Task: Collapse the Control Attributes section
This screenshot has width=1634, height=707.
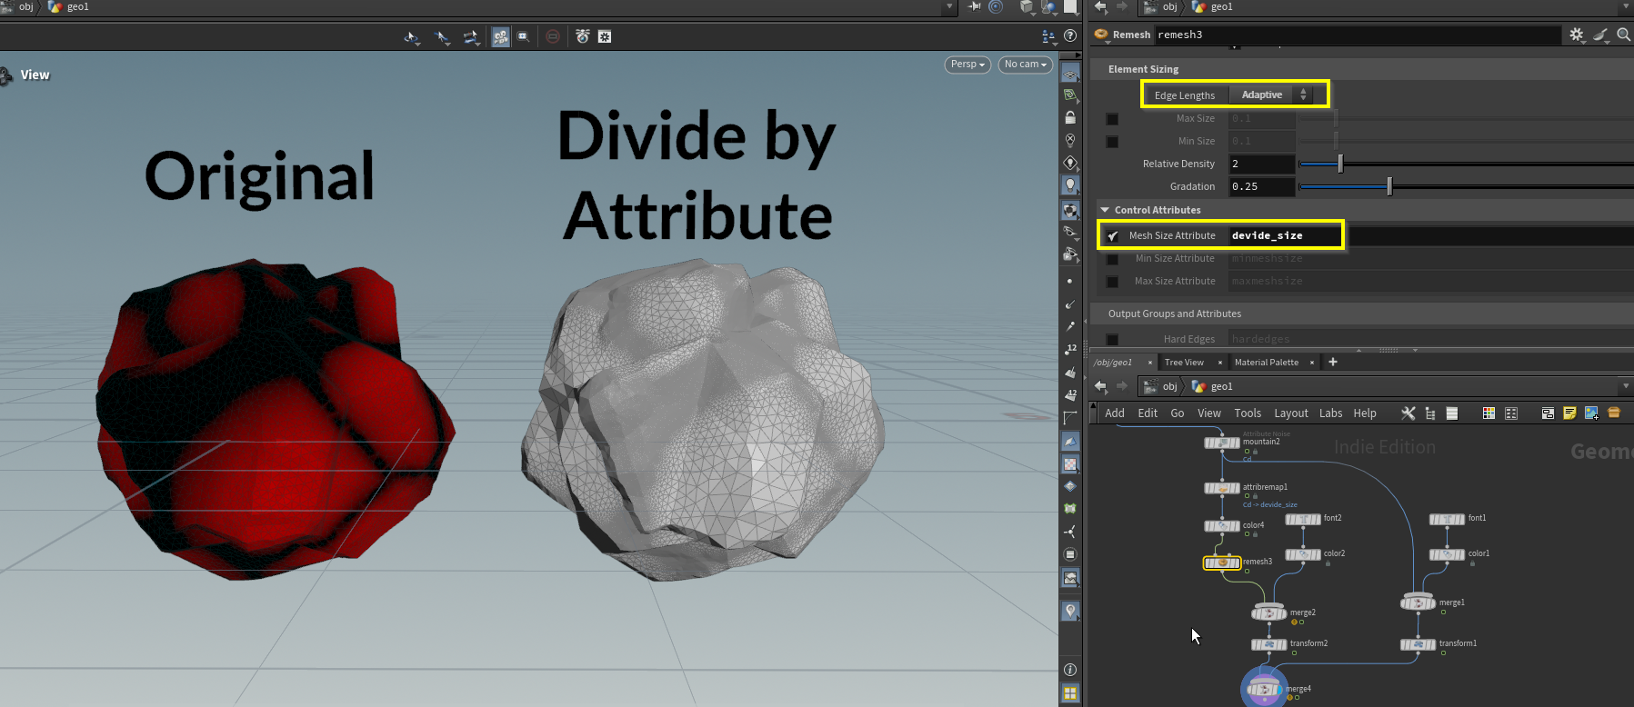Action: click(1105, 210)
